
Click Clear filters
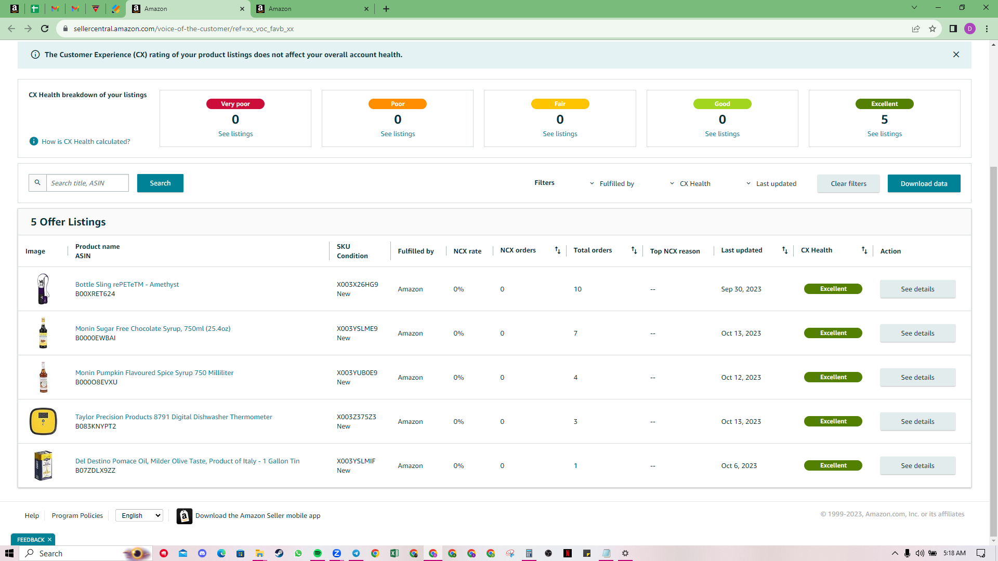pos(848,183)
